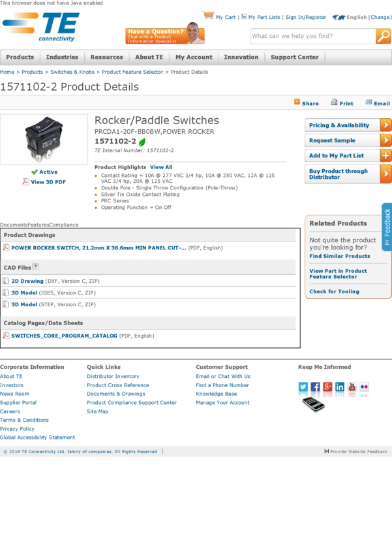Click the CAD Files help question icon

pyautogui.click(x=36, y=266)
